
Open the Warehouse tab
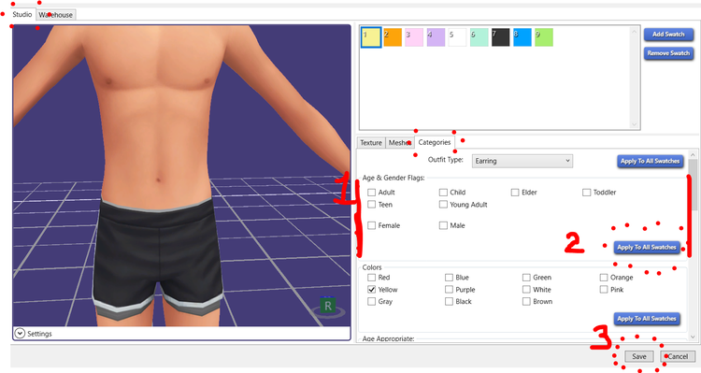55,15
